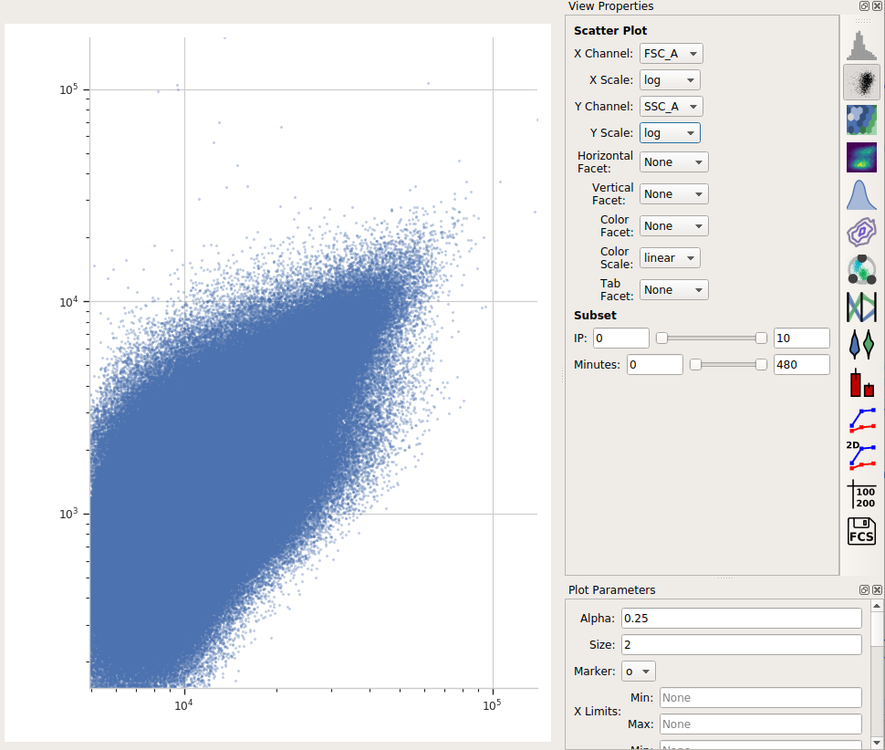This screenshot has width=885, height=750.
Task: Select the Histogram view icon
Action: point(861,46)
